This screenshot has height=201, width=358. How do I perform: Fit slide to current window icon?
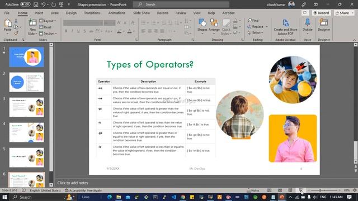point(355,190)
